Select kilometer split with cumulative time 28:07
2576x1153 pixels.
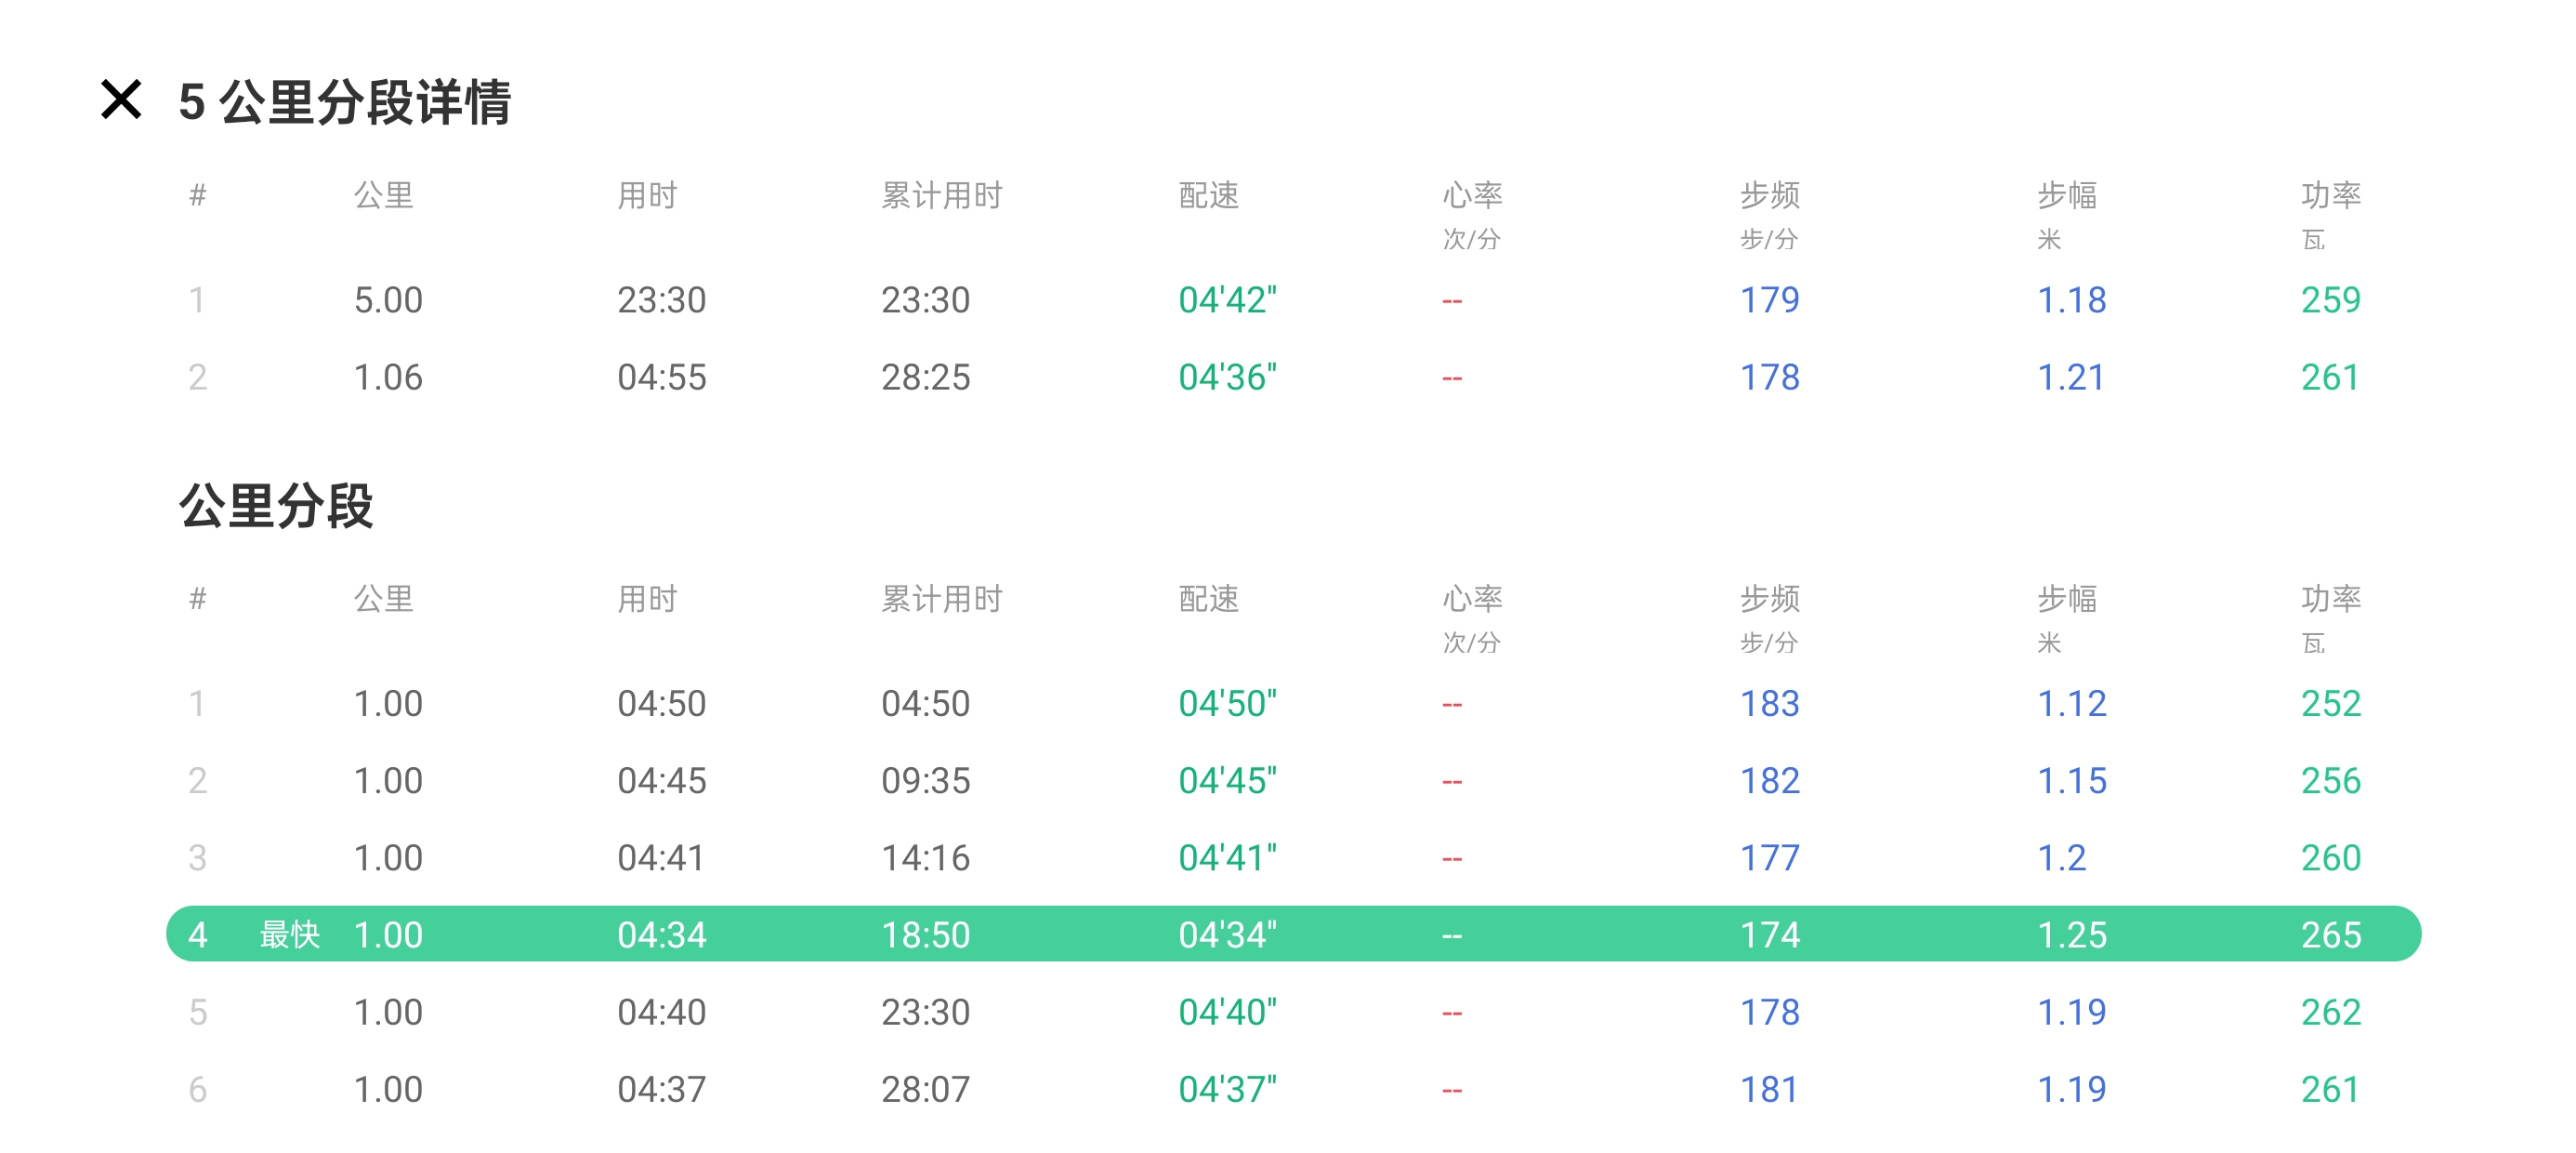pyautogui.click(x=925, y=1089)
